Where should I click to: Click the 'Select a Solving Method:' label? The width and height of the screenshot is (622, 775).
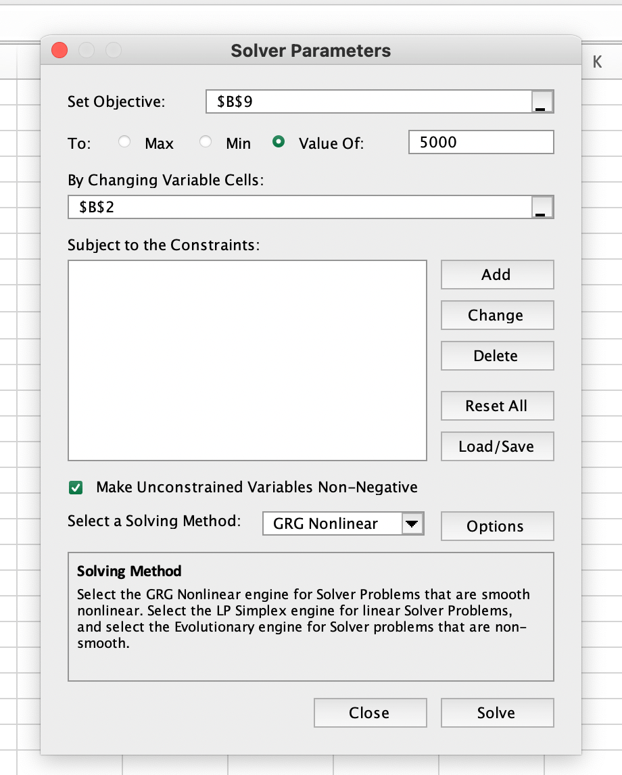click(154, 521)
